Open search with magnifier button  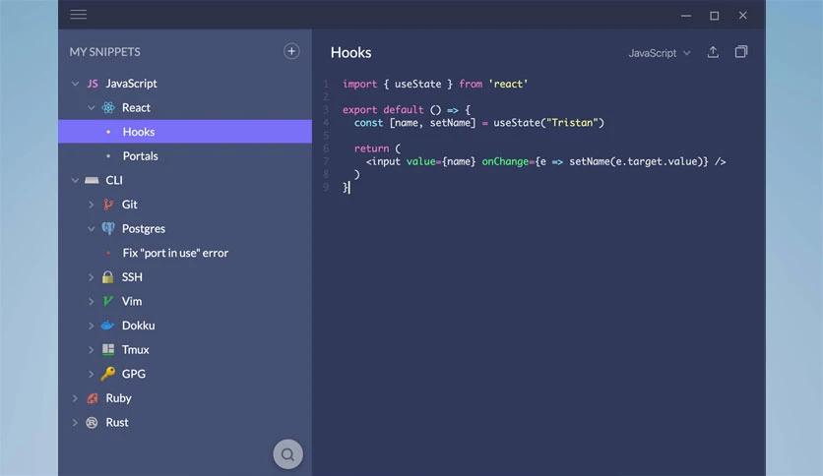click(287, 454)
